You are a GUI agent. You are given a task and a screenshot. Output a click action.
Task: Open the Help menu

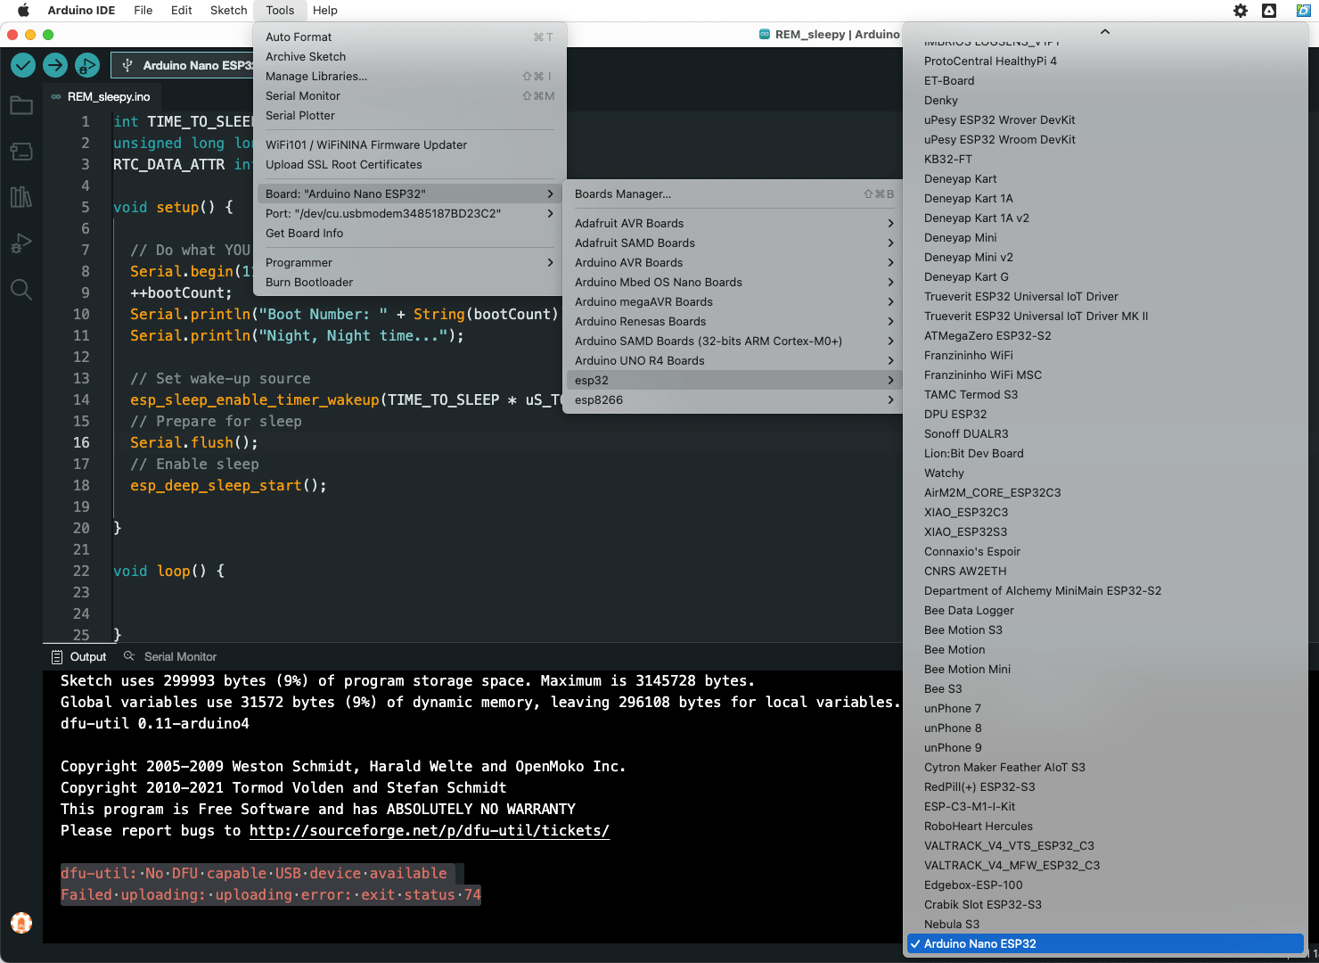325,11
